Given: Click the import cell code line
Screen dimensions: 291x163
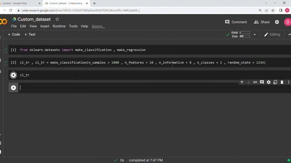Looking at the screenshot, I should pyautogui.click(x=83, y=50).
